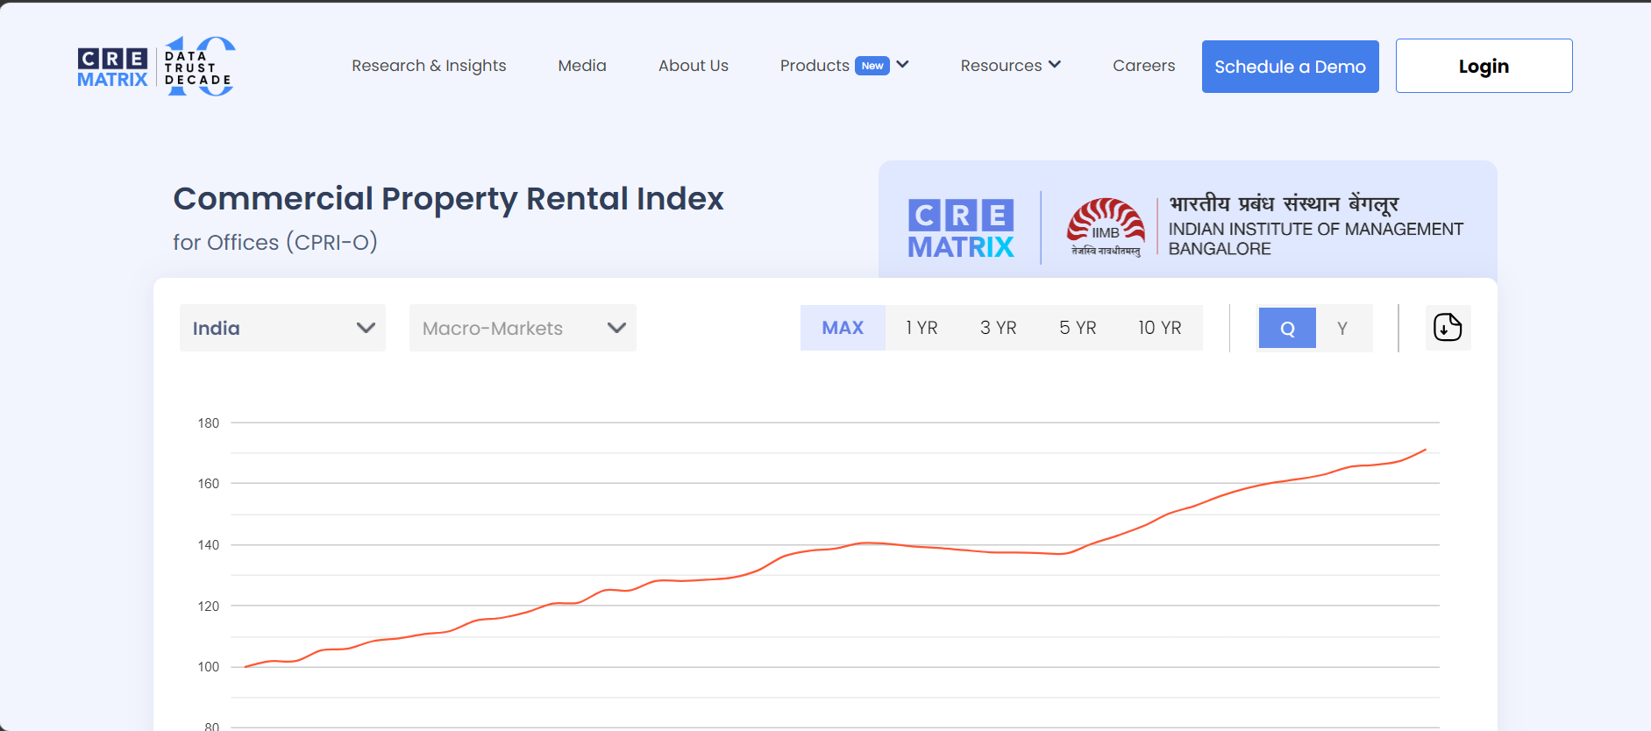The height and width of the screenshot is (731, 1651).
Task: Select the MAX time range
Action: point(843,328)
